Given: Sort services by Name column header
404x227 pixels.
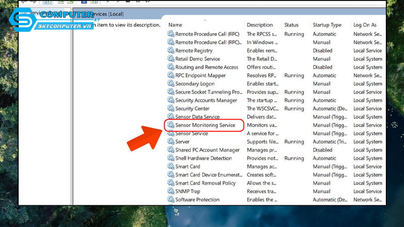Looking at the screenshot, I should pos(175,25).
